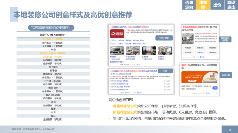The width and height of the screenshot is (238, 133).
Task: Click the 全程监理 chip button
Action: [x=188, y=53]
